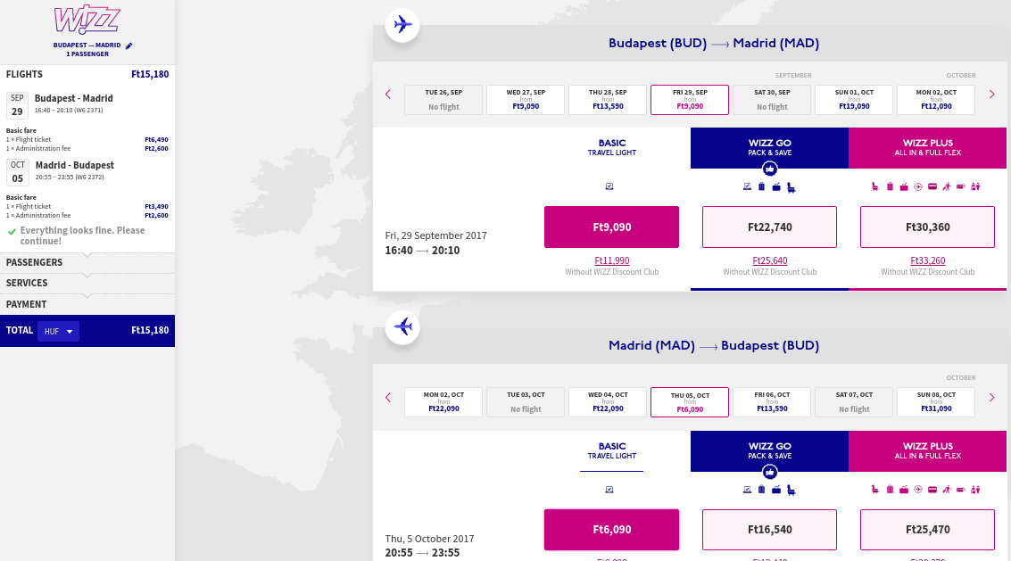Image resolution: width=1011 pixels, height=561 pixels.
Task: Select the Ft25,470 WIZZ Plus return fare
Action: tap(927, 530)
